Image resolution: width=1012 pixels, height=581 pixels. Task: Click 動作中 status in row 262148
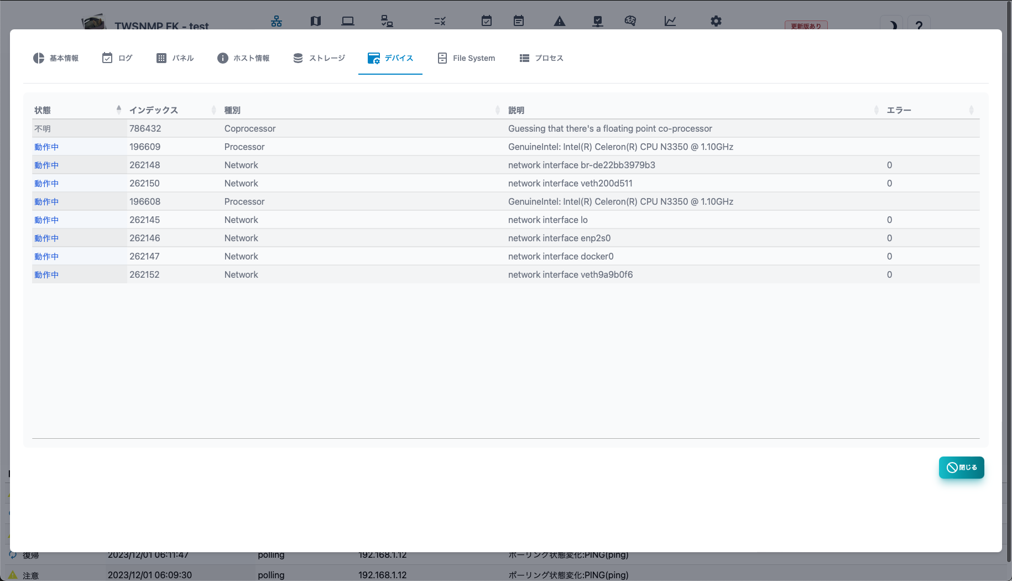tap(46, 165)
